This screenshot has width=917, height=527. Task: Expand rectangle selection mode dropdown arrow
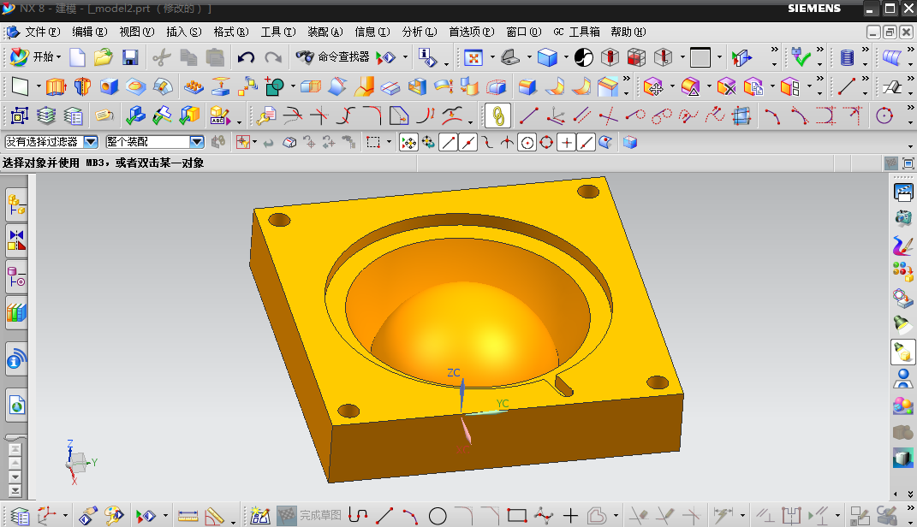click(389, 143)
